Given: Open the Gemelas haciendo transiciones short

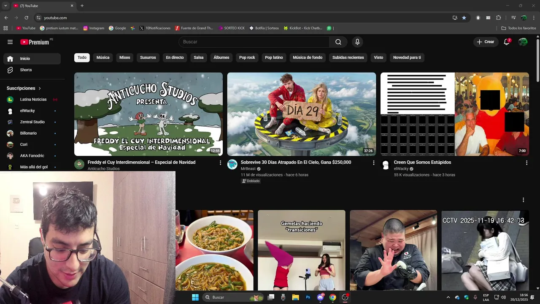Looking at the screenshot, I should [302, 250].
